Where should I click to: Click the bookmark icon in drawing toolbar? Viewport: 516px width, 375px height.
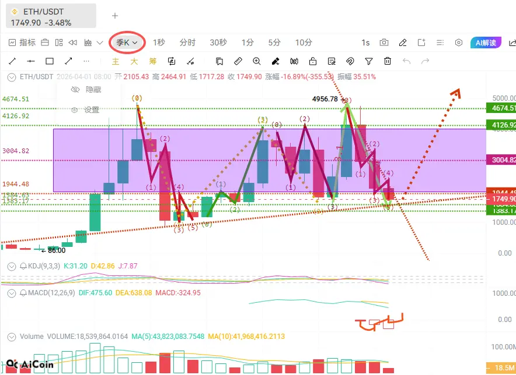pyautogui.click(x=219, y=61)
